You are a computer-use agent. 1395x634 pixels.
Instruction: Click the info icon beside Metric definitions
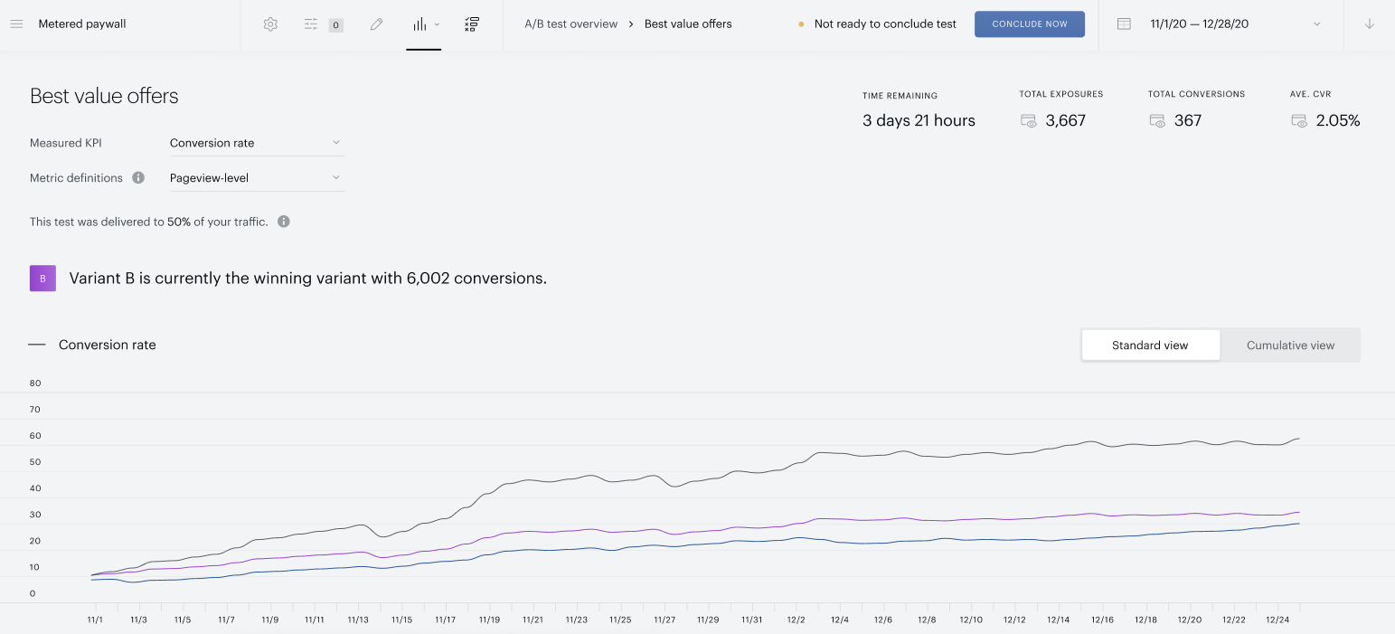coord(138,178)
